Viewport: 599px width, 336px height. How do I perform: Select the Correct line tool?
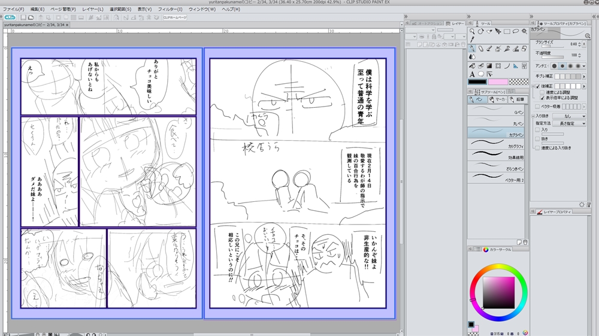(x=489, y=74)
